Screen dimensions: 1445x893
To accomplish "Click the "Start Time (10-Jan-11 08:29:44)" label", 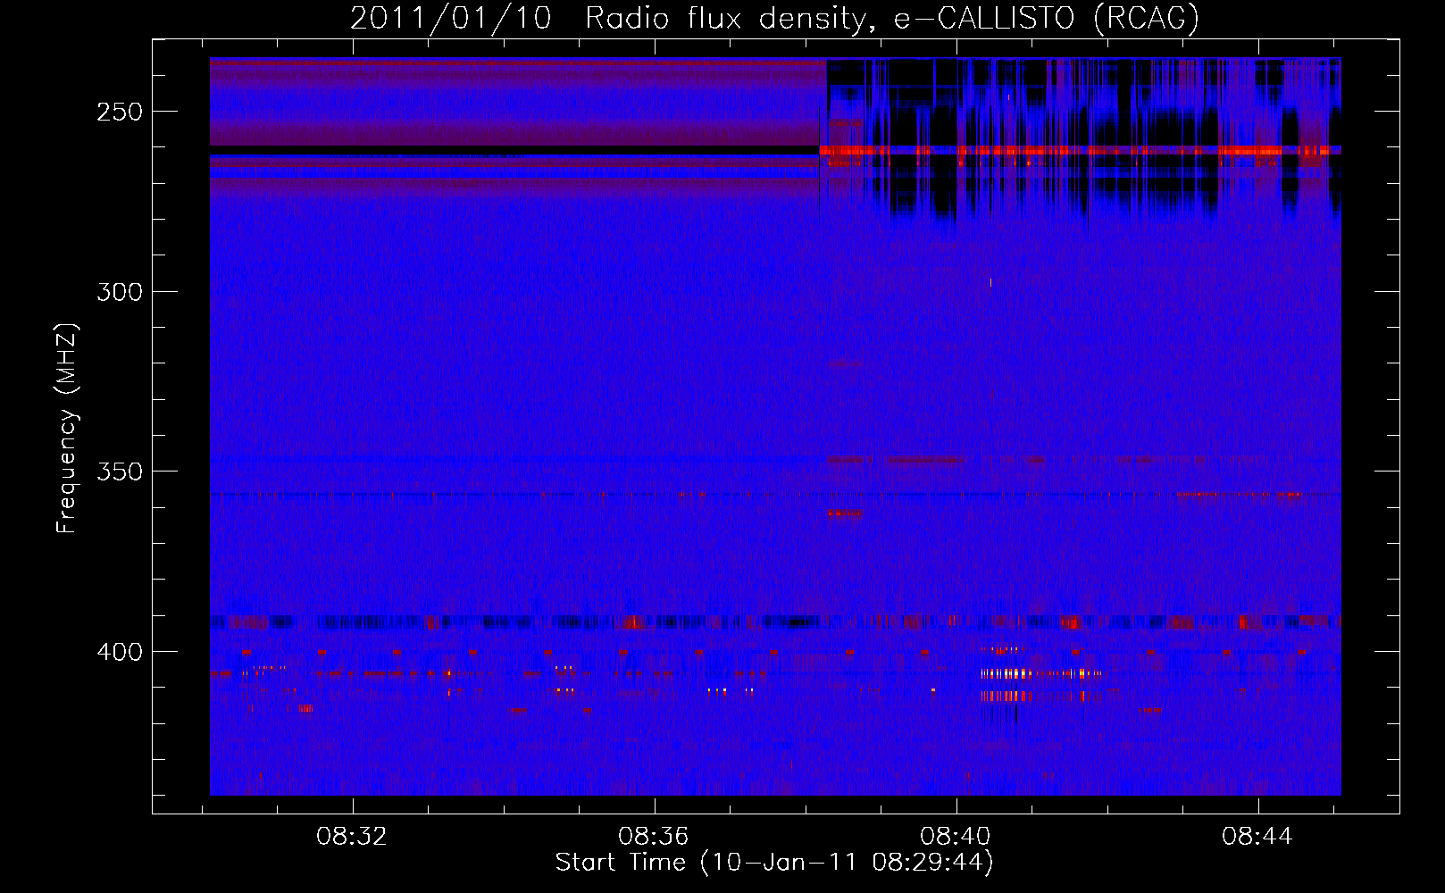I will pyautogui.click(x=774, y=863).
